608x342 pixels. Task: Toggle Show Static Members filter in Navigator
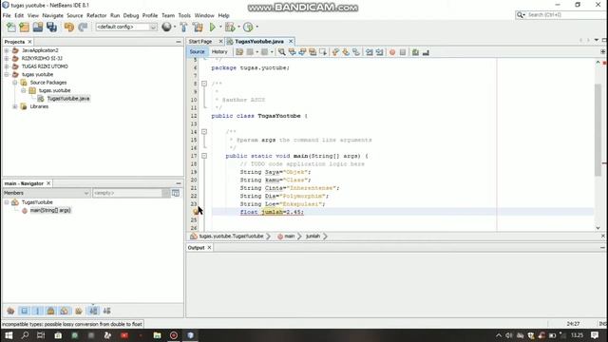tap(38, 311)
